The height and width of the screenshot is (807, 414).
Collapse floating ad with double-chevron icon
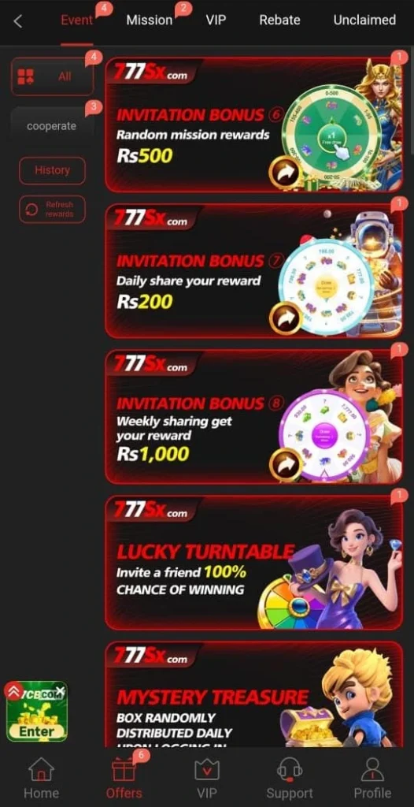click(13, 690)
